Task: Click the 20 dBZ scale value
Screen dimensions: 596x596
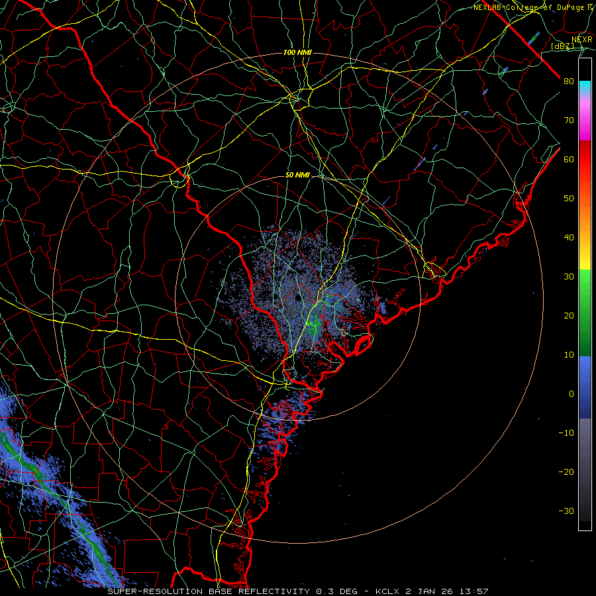Action: [569, 316]
